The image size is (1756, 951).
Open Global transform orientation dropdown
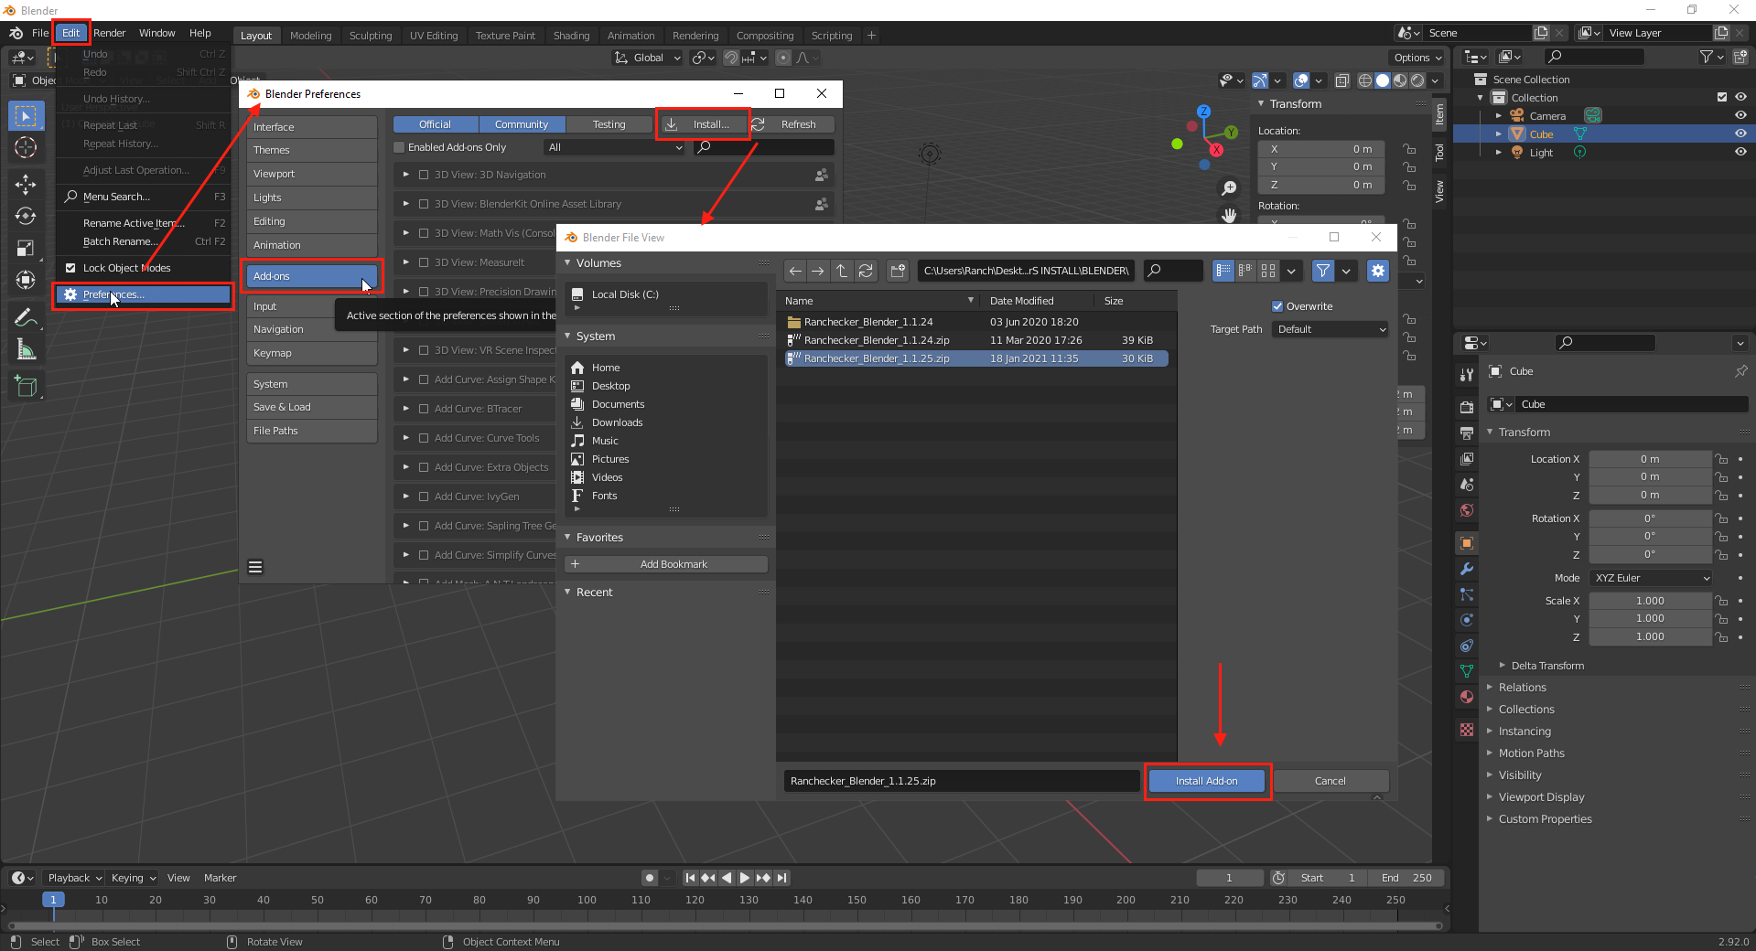tap(649, 58)
